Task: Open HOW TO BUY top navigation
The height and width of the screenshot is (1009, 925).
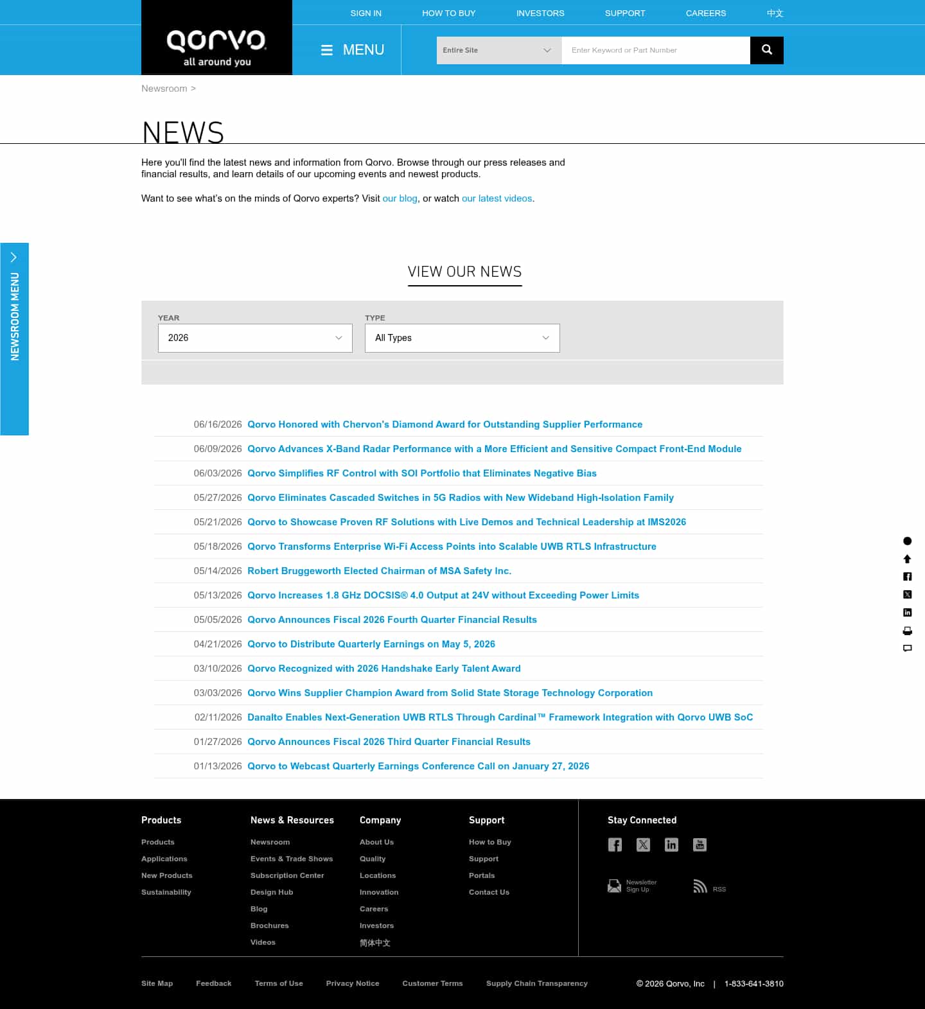Action: pos(448,13)
